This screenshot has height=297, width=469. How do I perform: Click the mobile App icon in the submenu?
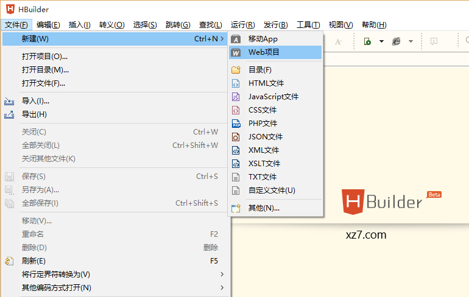[236, 39]
